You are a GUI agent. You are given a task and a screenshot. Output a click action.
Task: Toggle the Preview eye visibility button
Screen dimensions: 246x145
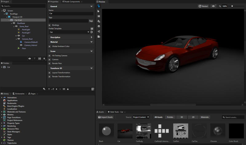click(213, 6)
